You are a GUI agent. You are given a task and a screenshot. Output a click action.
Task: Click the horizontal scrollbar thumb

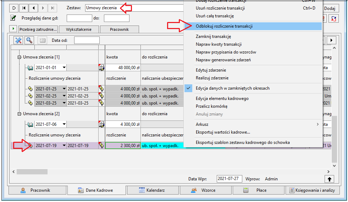coord(32,172)
